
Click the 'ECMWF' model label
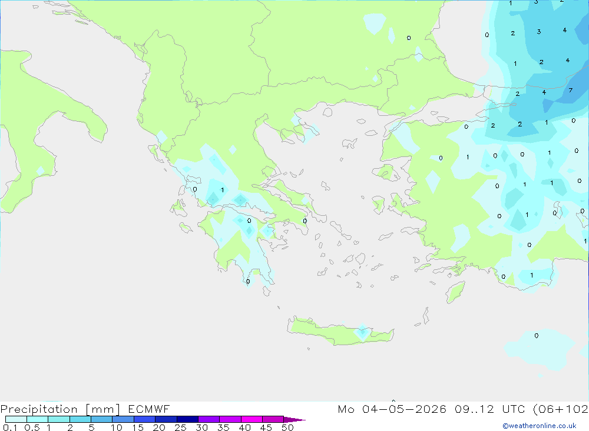click(x=149, y=409)
